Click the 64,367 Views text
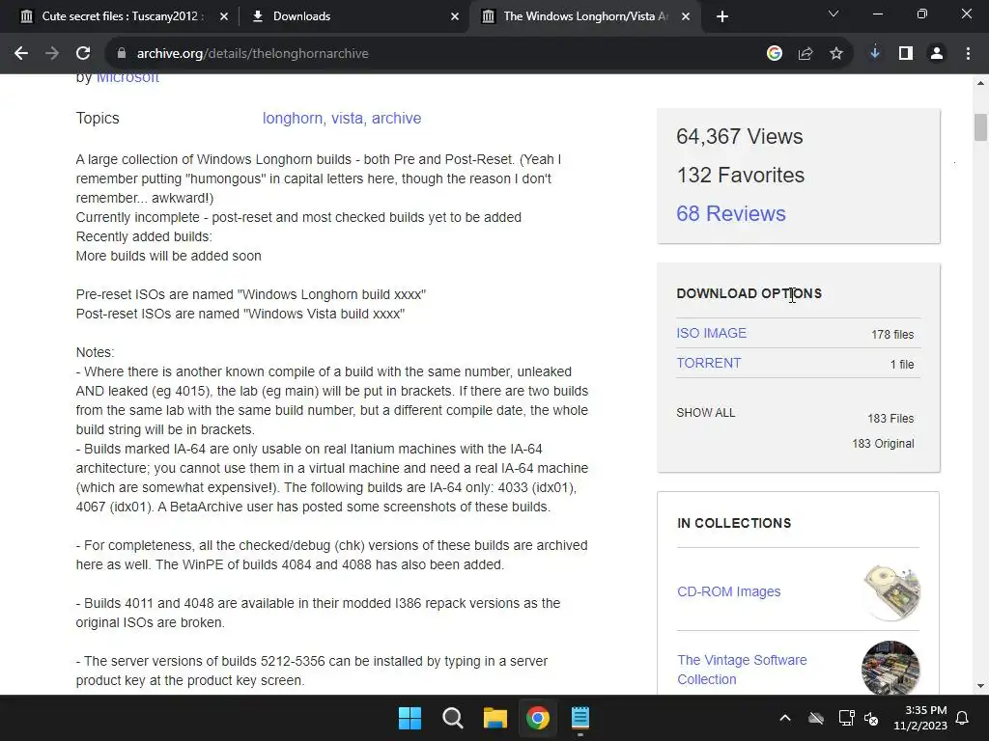 click(x=739, y=137)
